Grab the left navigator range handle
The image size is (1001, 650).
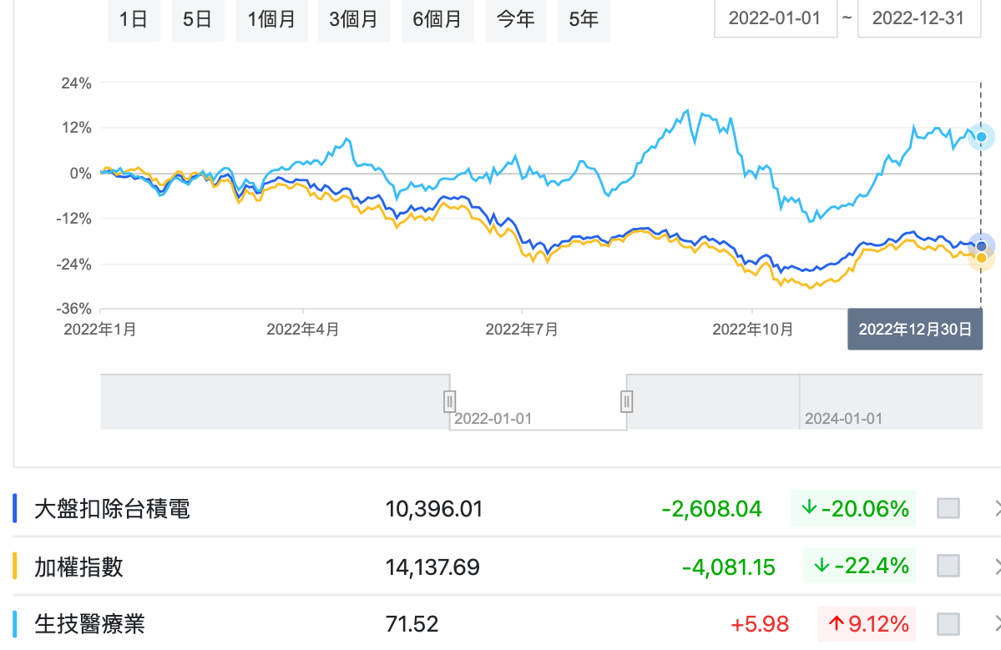coord(450,401)
